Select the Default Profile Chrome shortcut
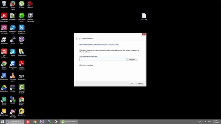The width and height of the screenshot is (221, 124). click(x=21, y=101)
